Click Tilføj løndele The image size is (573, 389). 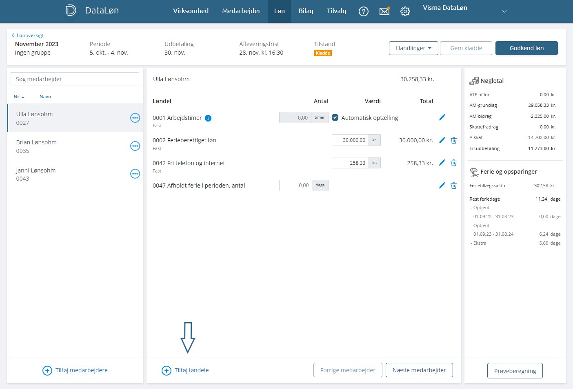(186, 370)
